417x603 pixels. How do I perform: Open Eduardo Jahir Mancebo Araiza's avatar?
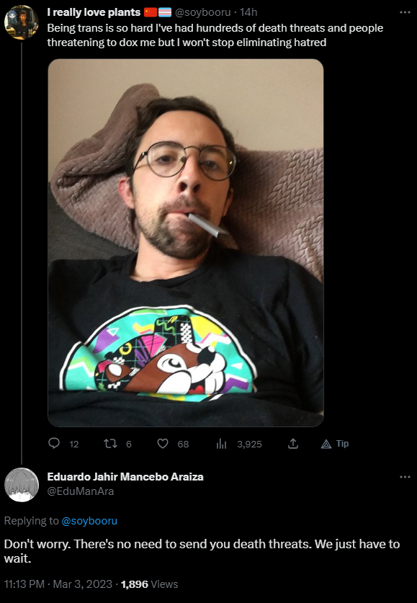[x=22, y=485]
